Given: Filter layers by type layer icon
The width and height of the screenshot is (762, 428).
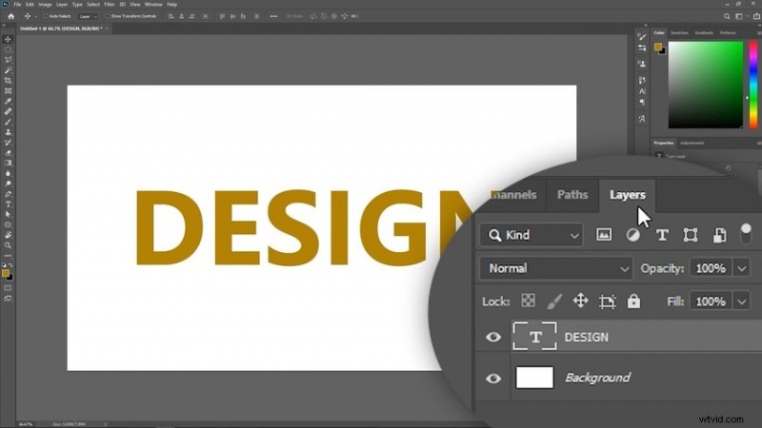Looking at the screenshot, I should pos(662,235).
